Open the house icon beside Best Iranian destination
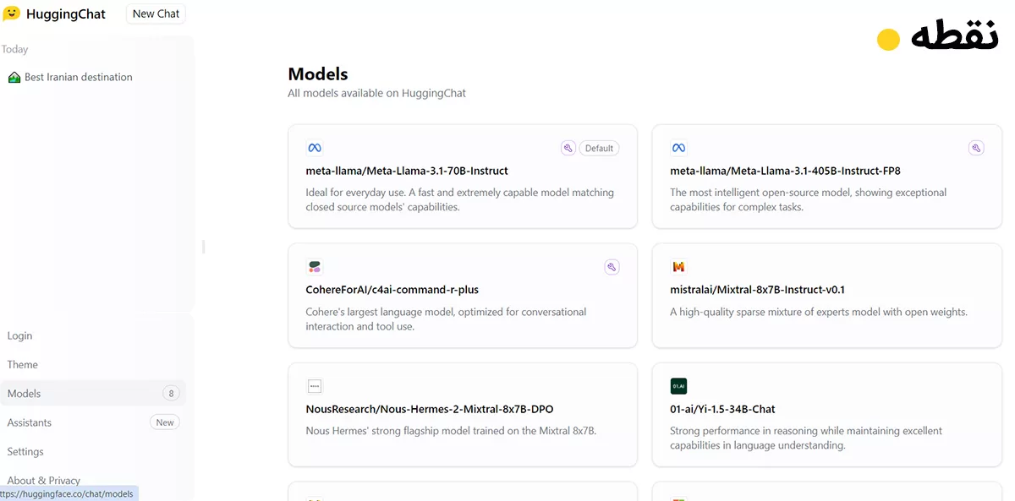 tap(14, 77)
